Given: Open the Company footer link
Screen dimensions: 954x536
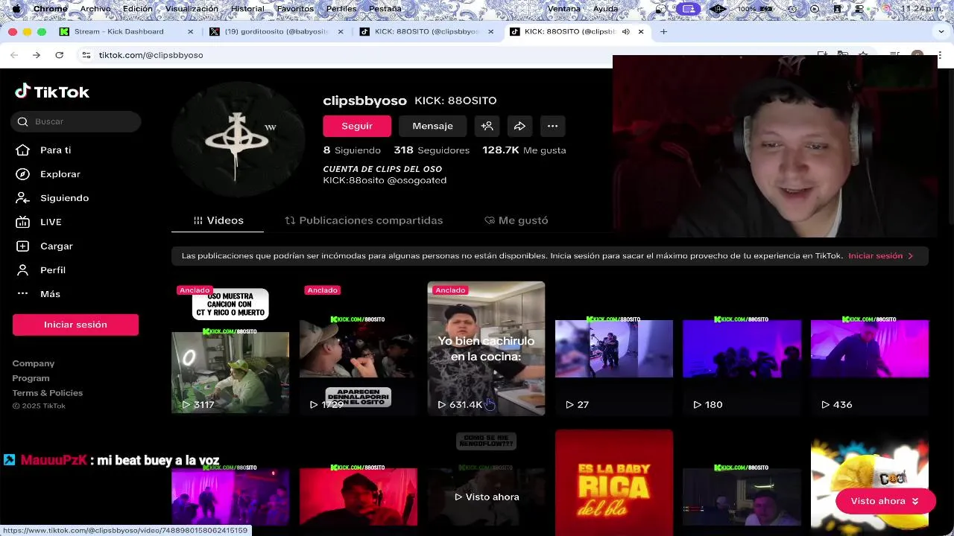Looking at the screenshot, I should pos(34,363).
